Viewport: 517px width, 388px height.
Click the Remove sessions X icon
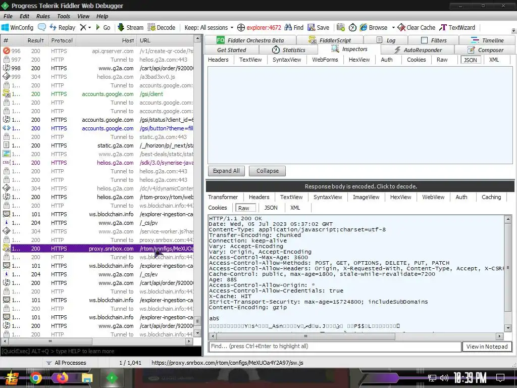(83, 27)
